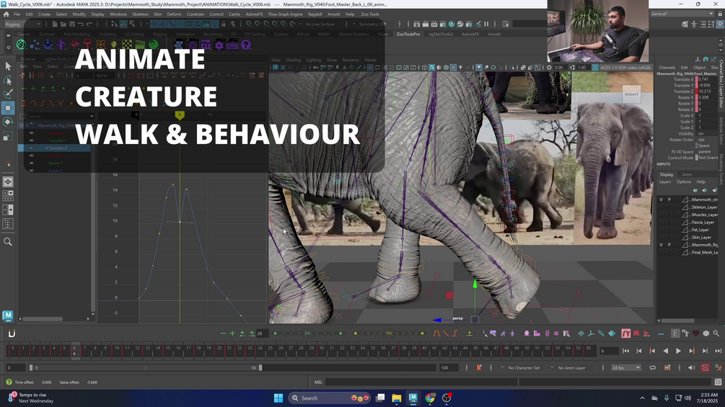The image size is (725, 407).
Task: Open the Zoo Tools menu
Action: 370,14
